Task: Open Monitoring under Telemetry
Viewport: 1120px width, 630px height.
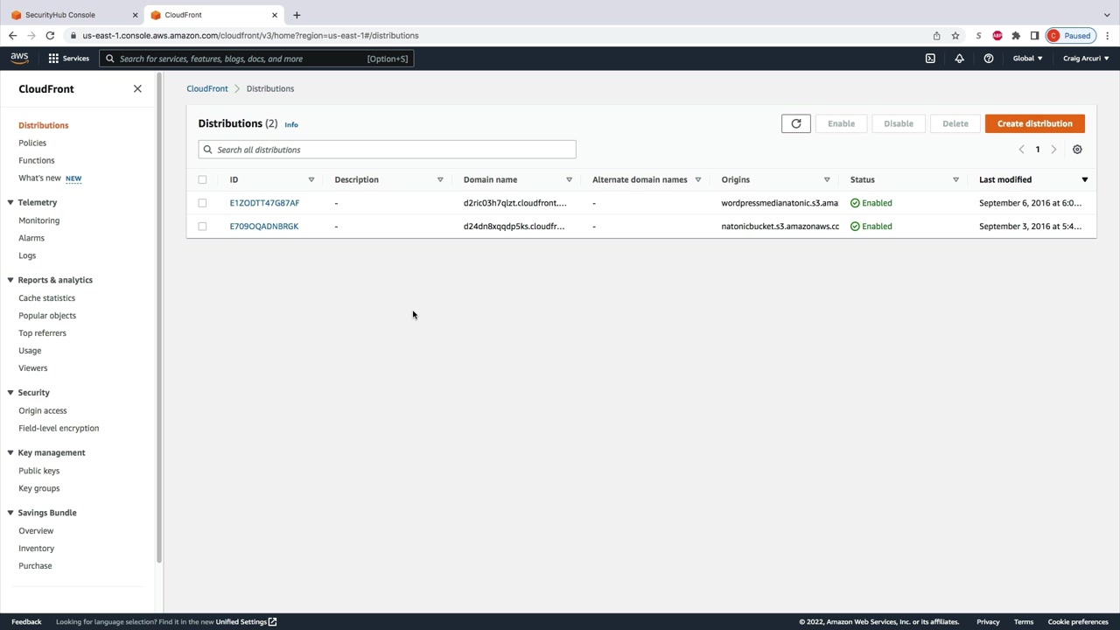Action: coord(39,220)
